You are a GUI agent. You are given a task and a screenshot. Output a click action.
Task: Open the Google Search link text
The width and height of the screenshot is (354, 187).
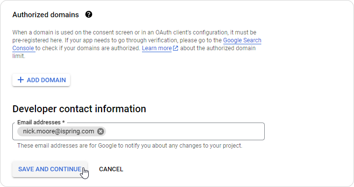(x=242, y=40)
